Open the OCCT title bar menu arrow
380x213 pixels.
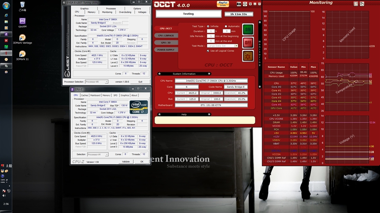point(250,4)
